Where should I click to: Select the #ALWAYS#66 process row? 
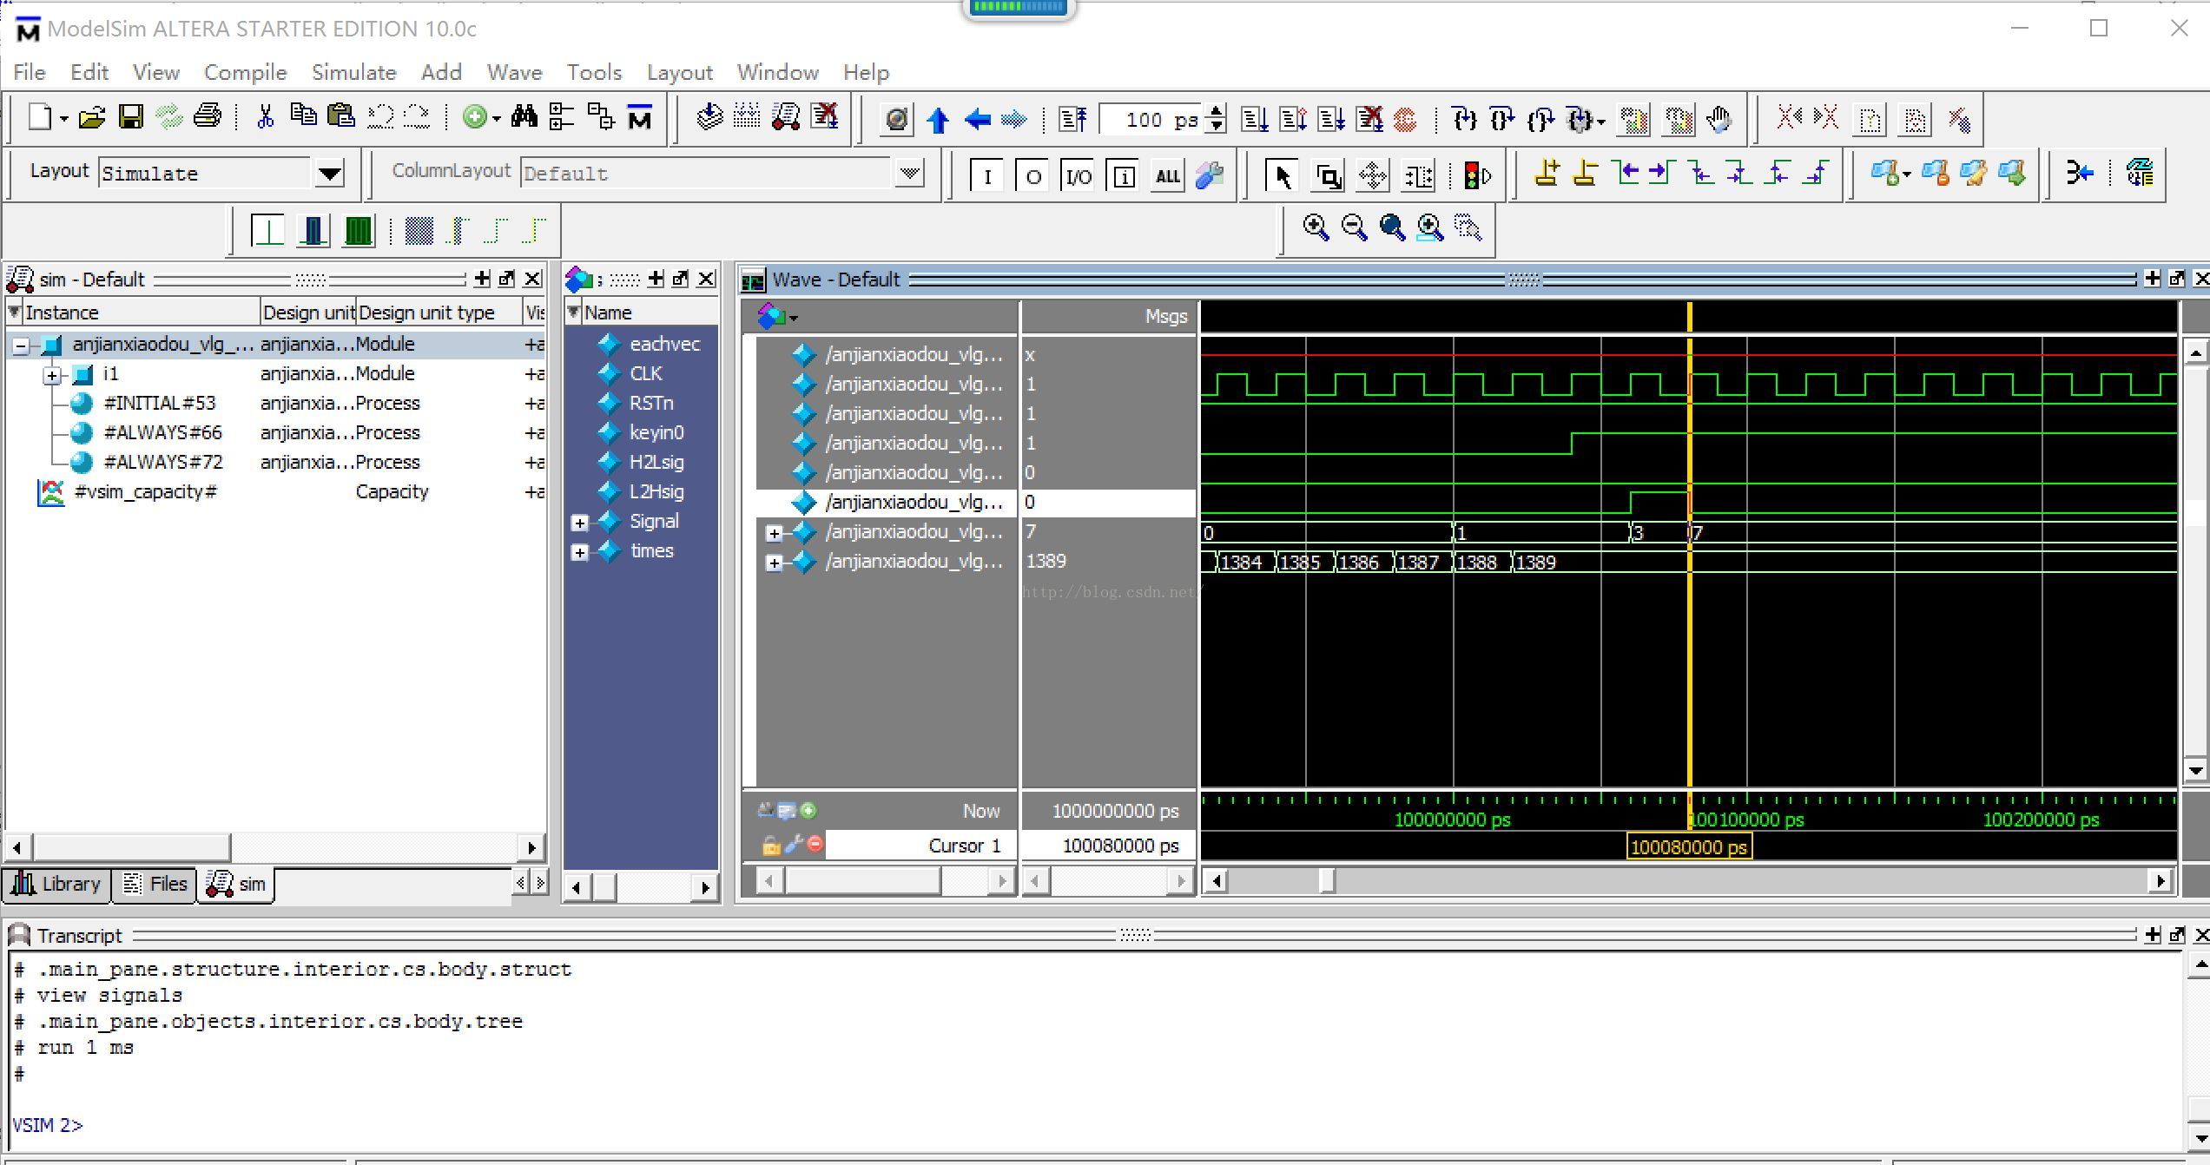click(276, 432)
